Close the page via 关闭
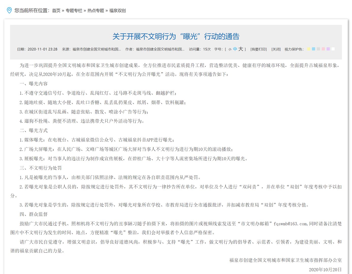The image size is (352, 274). [x=276, y=49]
